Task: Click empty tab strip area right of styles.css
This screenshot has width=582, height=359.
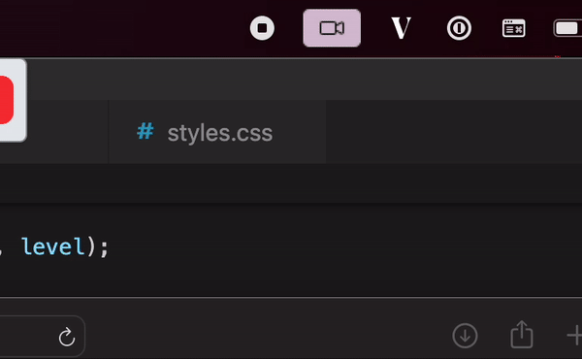Action: [454, 132]
